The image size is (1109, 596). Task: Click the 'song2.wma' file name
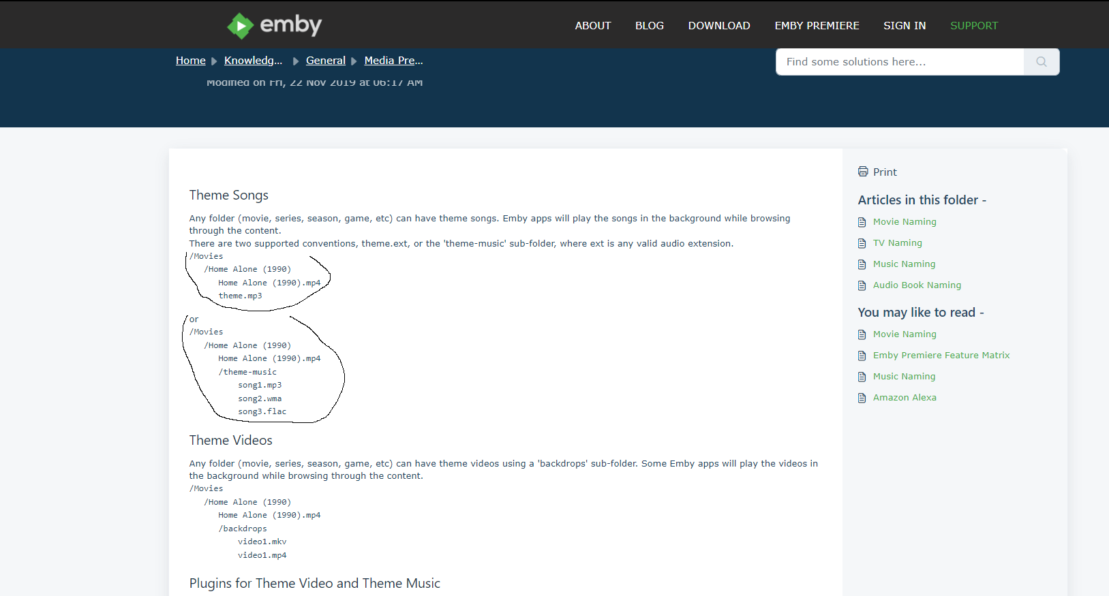click(260, 399)
